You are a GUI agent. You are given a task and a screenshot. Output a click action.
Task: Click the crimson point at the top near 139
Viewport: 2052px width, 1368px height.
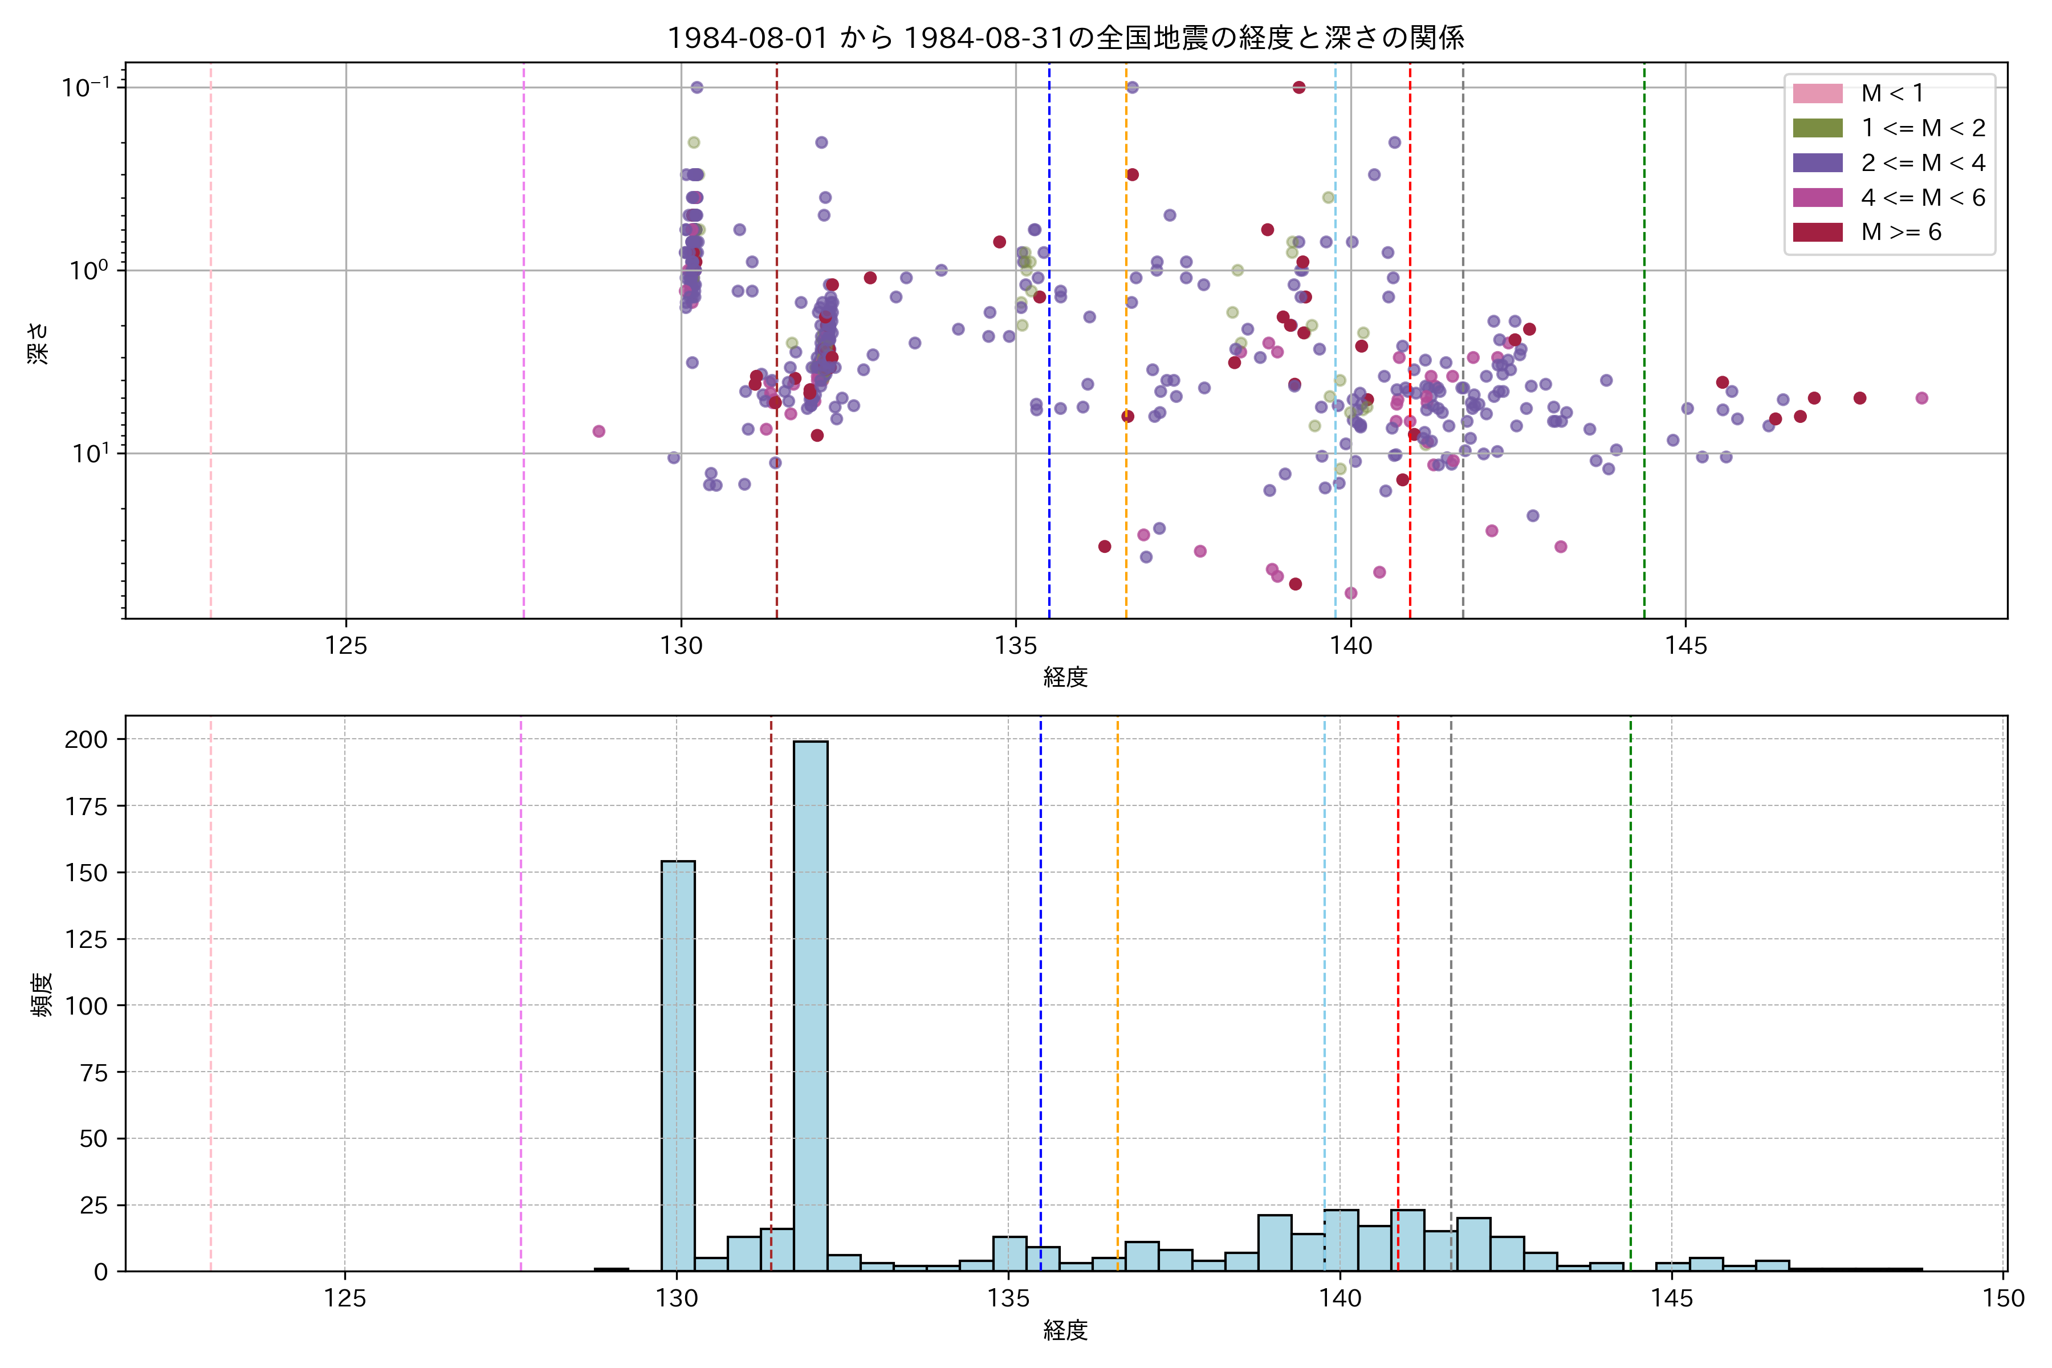[1299, 87]
